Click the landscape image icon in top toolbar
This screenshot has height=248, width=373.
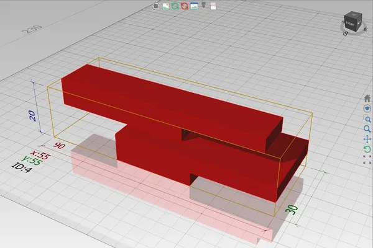pyautogui.click(x=165, y=6)
